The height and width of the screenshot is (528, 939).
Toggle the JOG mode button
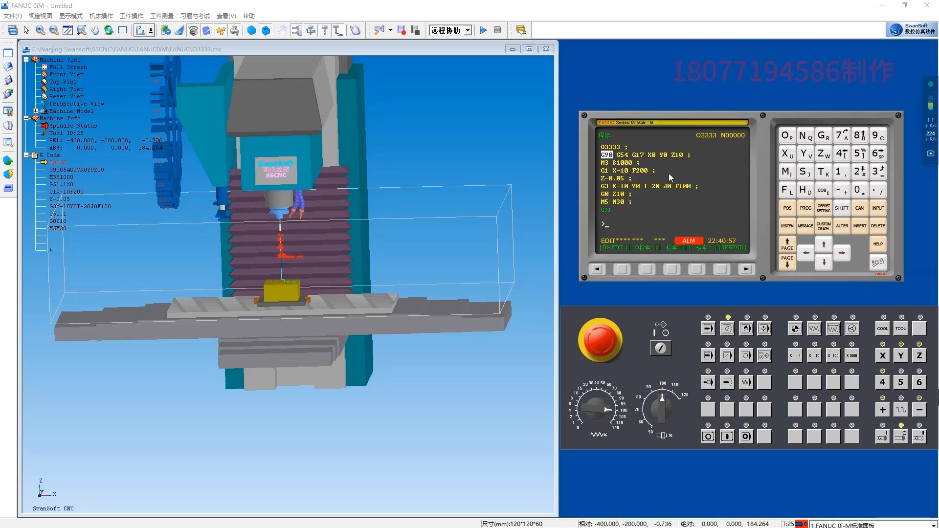coord(814,329)
